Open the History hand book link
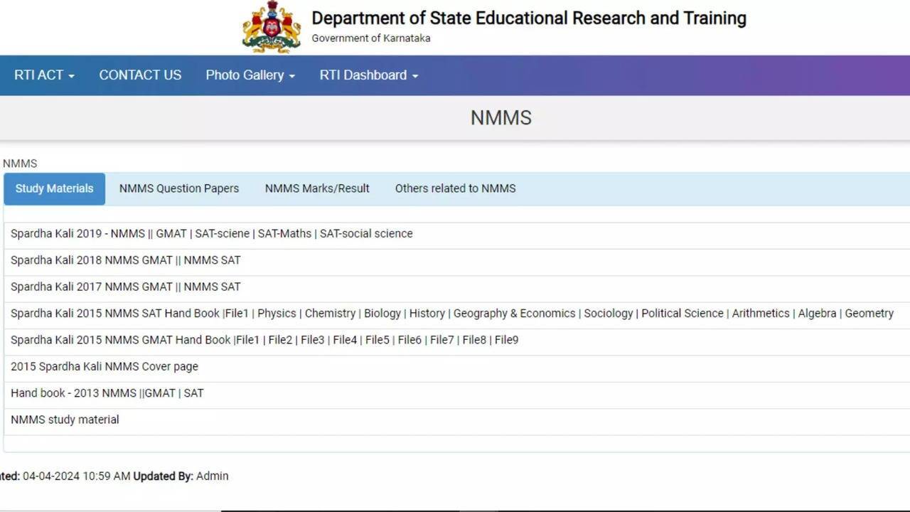The height and width of the screenshot is (512, 910). (x=427, y=314)
